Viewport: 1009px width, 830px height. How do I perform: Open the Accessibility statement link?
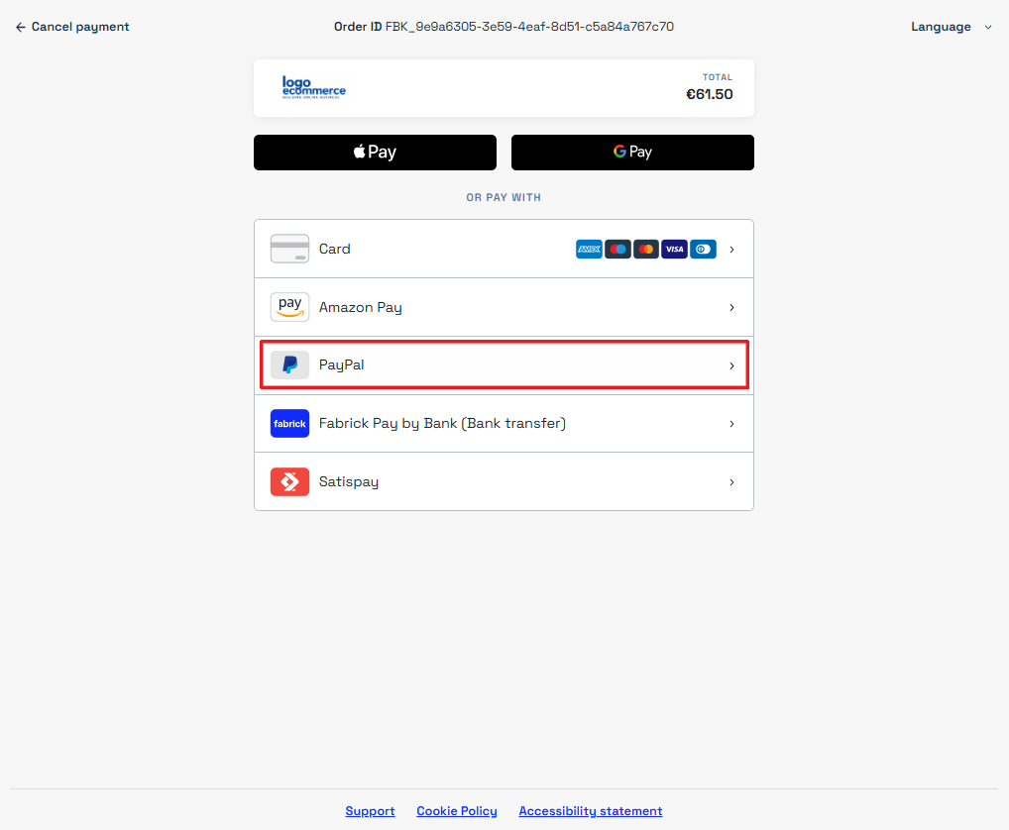tap(591, 811)
